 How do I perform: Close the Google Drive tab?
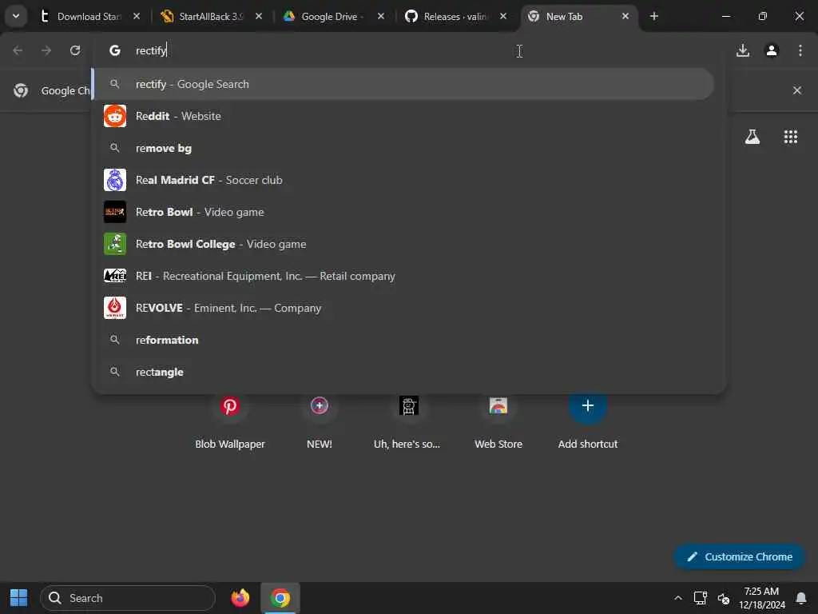coord(381,16)
